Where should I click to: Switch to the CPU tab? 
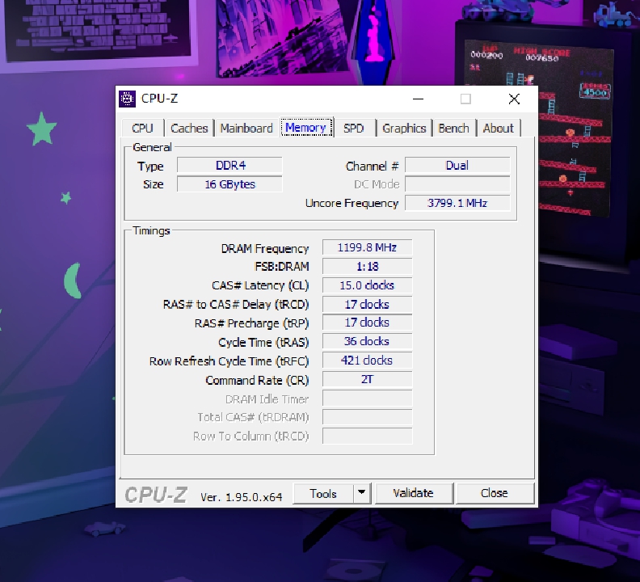point(142,129)
